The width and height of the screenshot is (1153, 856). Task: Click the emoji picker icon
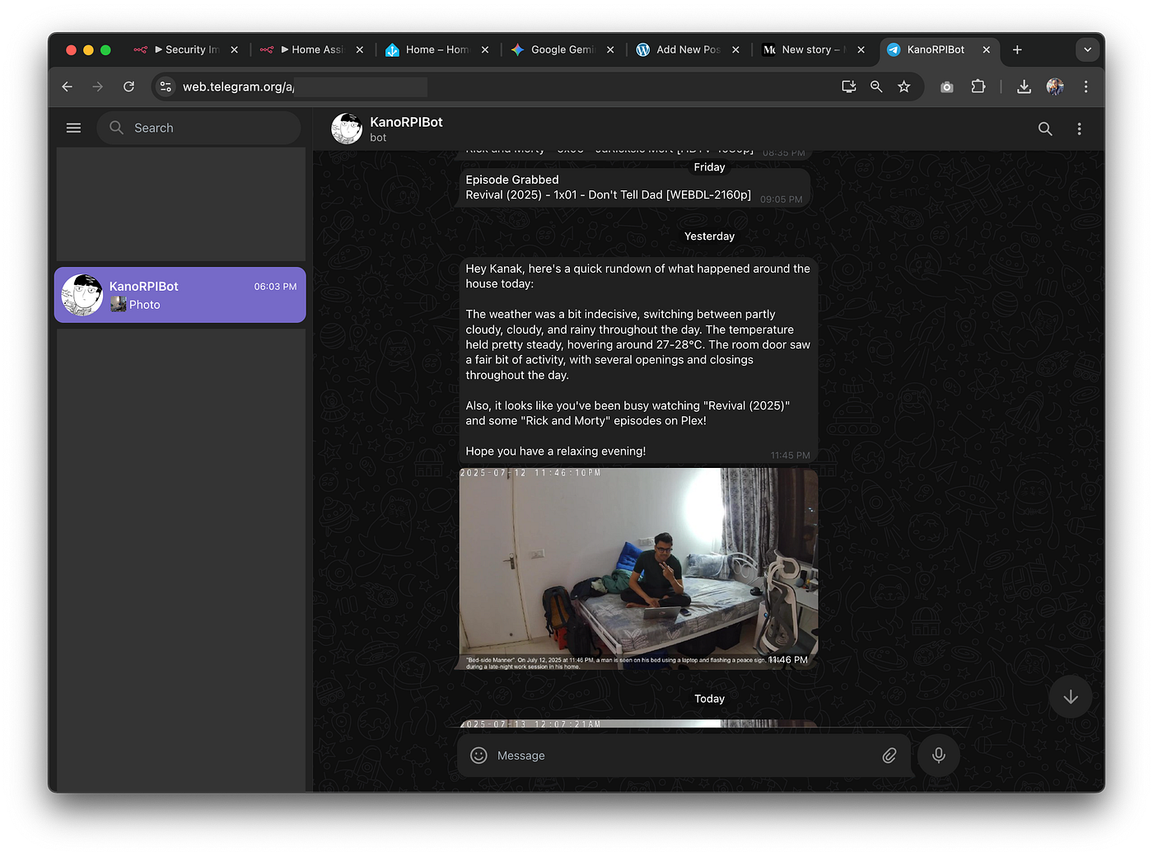tap(478, 755)
